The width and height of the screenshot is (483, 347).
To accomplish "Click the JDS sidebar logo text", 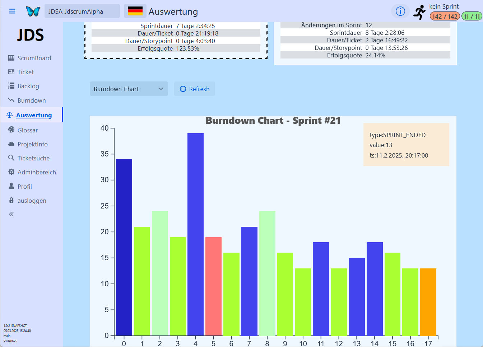I will (x=31, y=35).
